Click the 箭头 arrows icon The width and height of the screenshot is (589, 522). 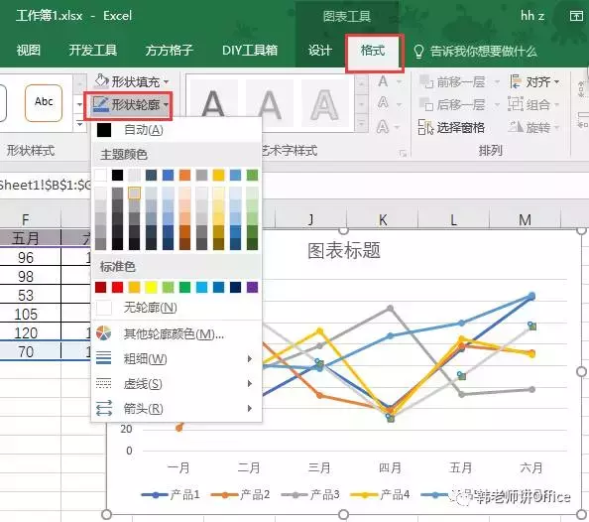coord(104,408)
